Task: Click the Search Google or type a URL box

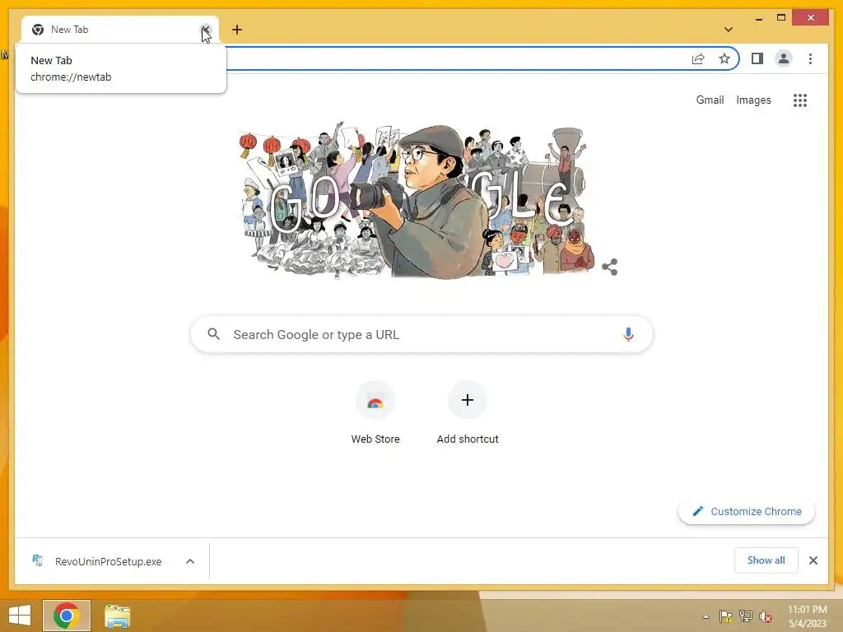Action: (x=422, y=334)
